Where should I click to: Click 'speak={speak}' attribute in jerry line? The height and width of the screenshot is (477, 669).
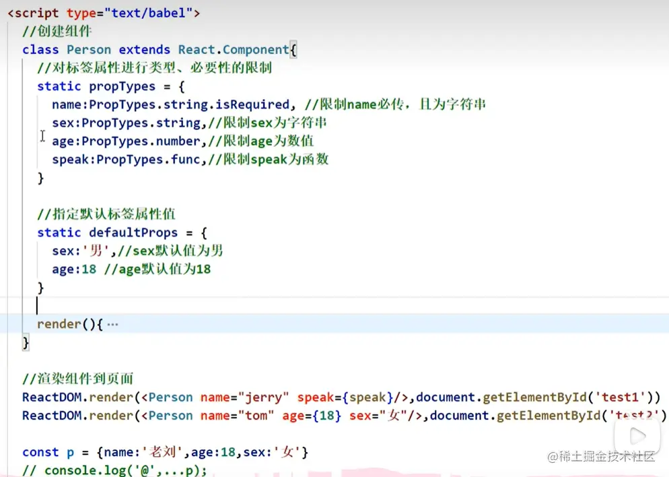pos(345,397)
